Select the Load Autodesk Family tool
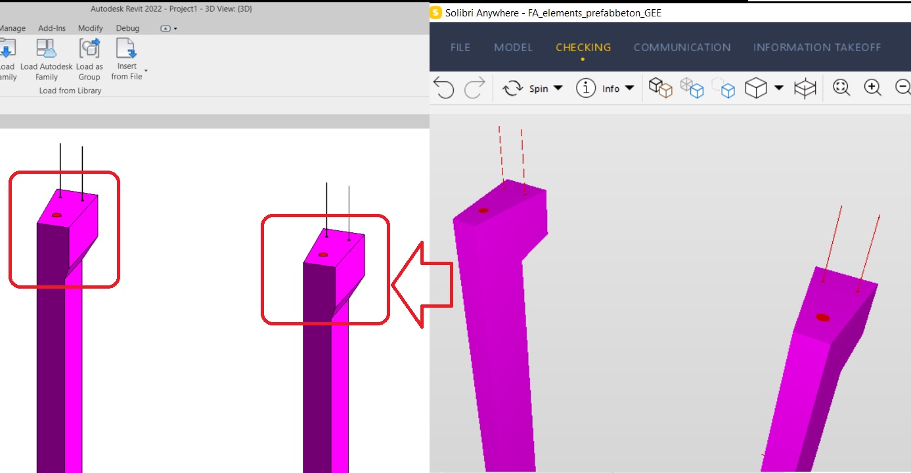911x473 pixels. point(46,56)
